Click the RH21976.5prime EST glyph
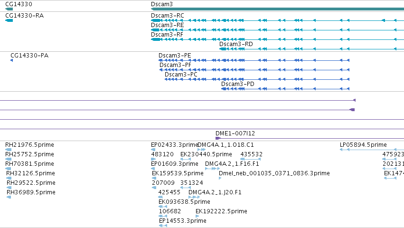404x228 pixels. tap(9, 150)
